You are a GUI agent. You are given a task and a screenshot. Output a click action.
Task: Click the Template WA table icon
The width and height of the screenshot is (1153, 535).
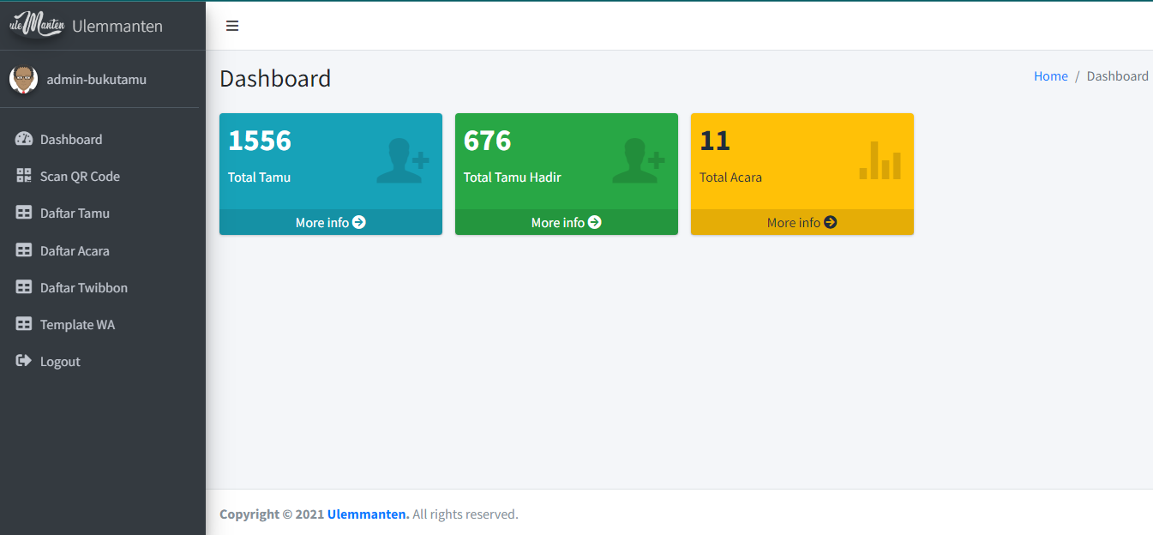pyautogui.click(x=24, y=325)
